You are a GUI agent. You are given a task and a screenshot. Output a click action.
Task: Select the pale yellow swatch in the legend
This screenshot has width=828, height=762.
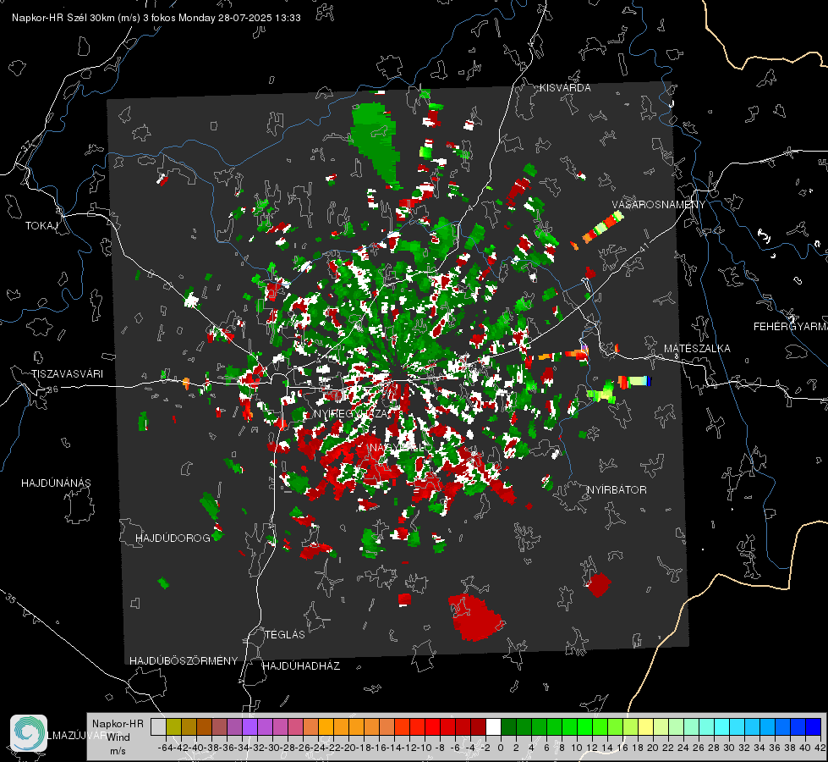(x=646, y=726)
